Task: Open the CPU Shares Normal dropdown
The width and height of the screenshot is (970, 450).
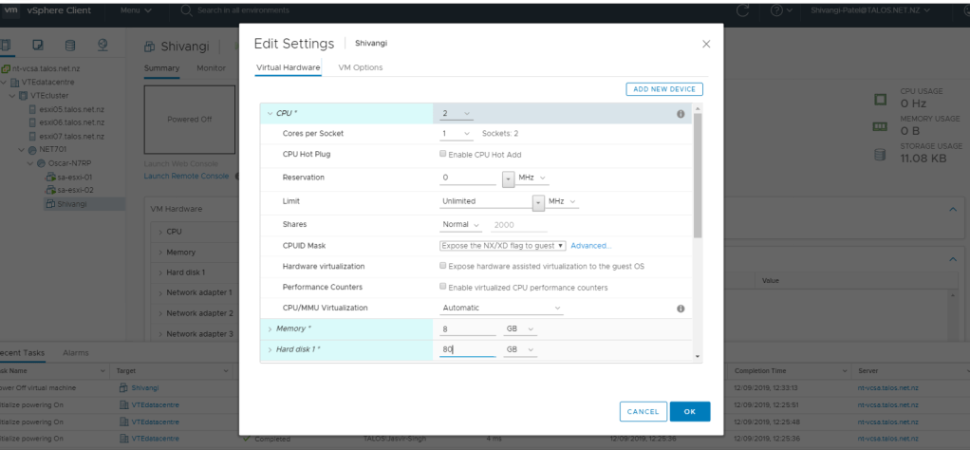Action: pyautogui.click(x=461, y=225)
